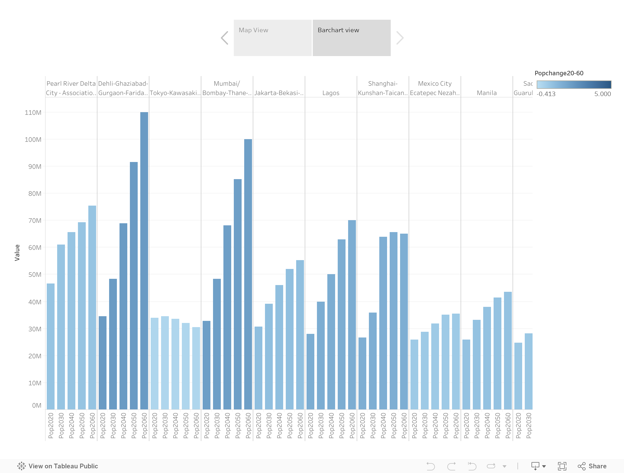Click the Redo arrow icon
Screen dimensions: 624x473
451,466
